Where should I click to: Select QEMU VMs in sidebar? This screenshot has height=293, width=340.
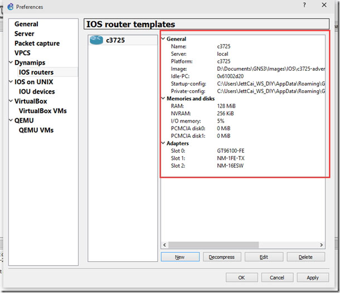36,130
